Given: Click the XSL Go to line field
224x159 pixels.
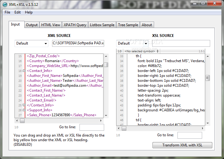Looking at the screenshot, I should pyautogui.click(x=190, y=135).
